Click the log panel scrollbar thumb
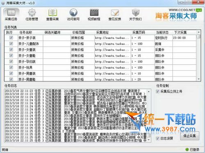 point(149,135)
